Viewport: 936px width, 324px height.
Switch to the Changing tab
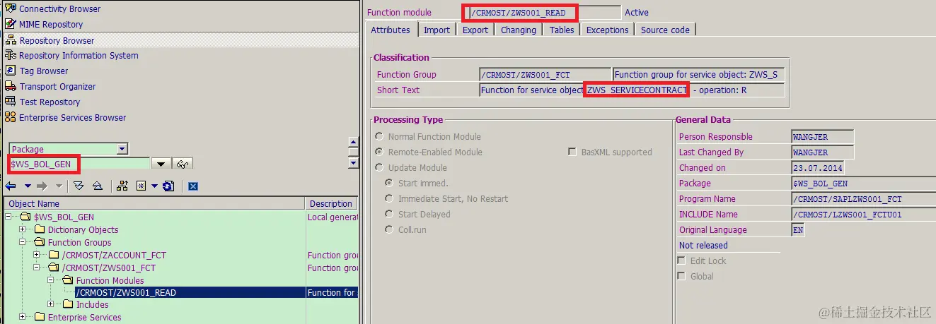coord(519,30)
